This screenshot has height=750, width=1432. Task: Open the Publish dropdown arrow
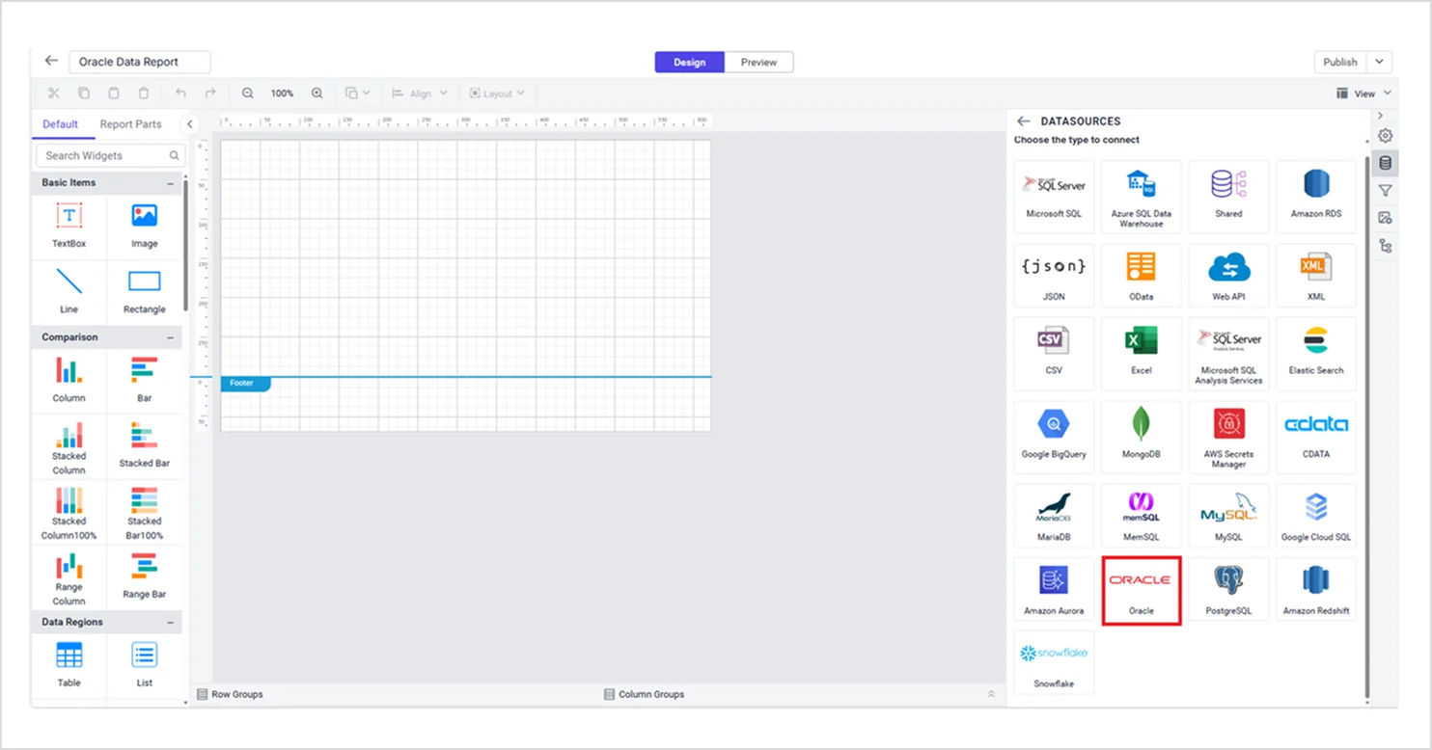pos(1379,61)
